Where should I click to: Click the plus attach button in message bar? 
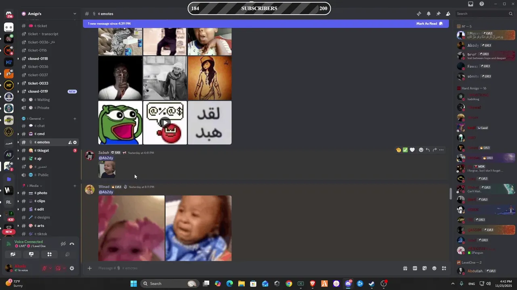(90, 268)
